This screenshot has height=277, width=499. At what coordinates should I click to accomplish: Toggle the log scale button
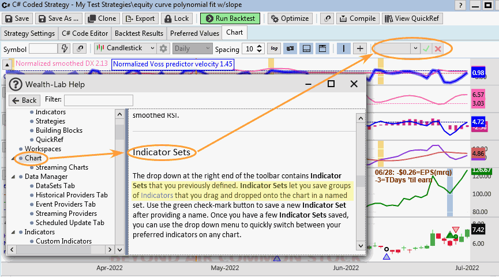tap(274, 48)
